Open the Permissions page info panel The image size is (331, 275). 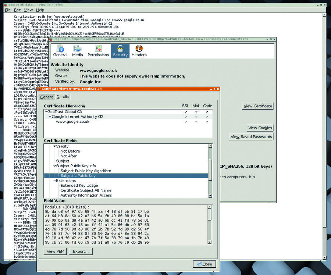click(x=98, y=51)
